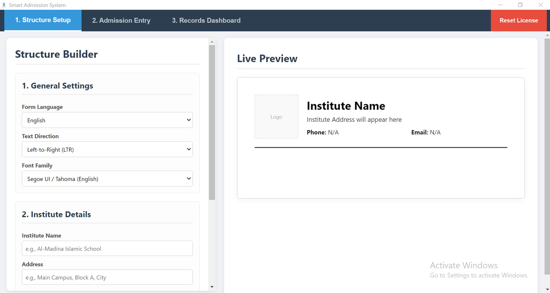
Task: Click the 'Text Direction' label
Action: pos(40,136)
